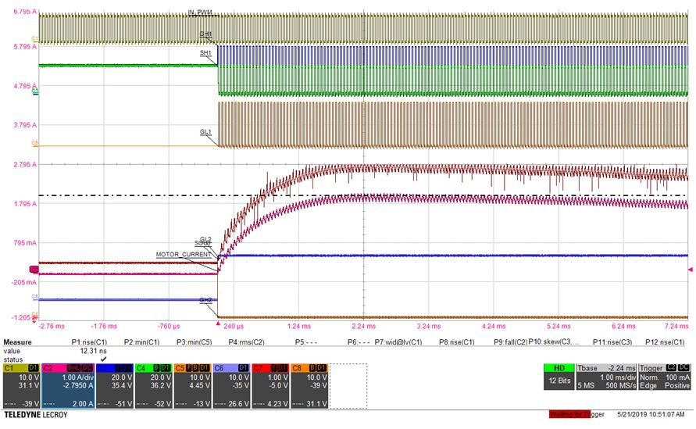
Task: Click the trigger level arrow on right edge
Action: pyautogui.click(x=690, y=269)
